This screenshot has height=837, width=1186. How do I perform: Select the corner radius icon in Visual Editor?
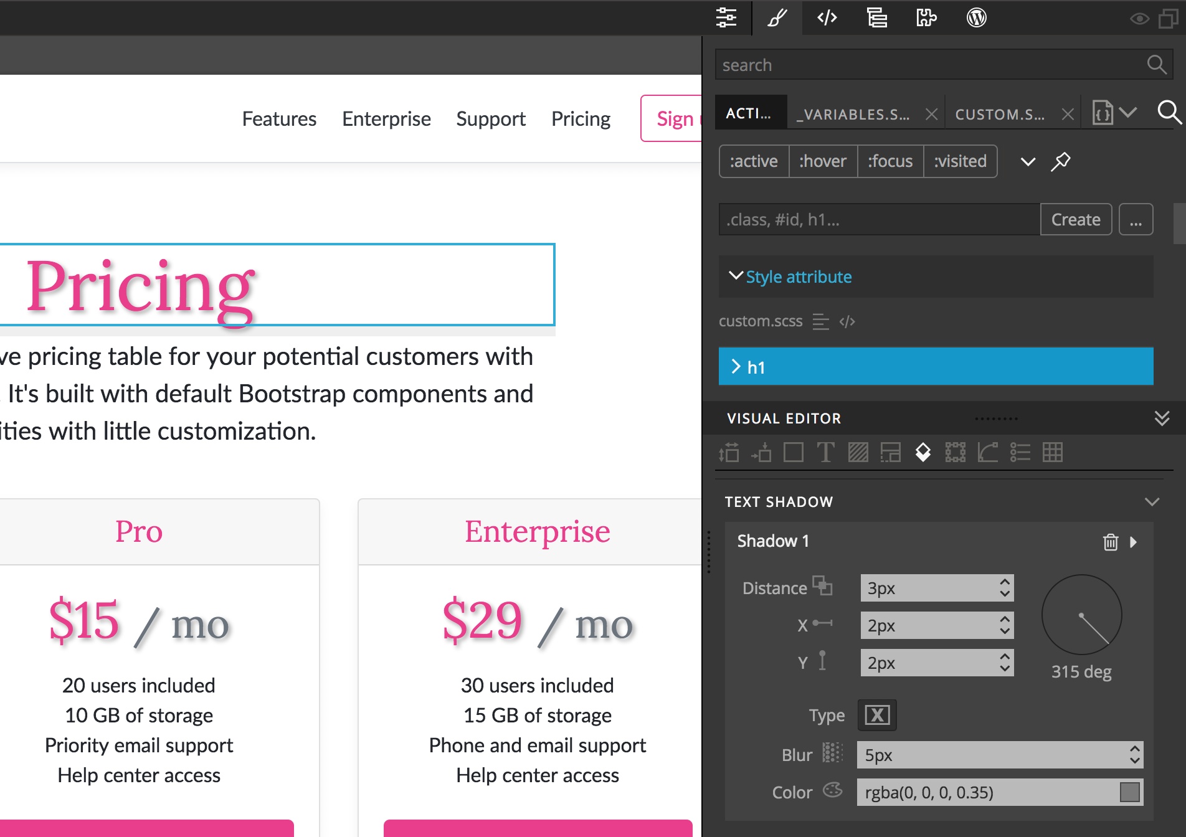987,452
